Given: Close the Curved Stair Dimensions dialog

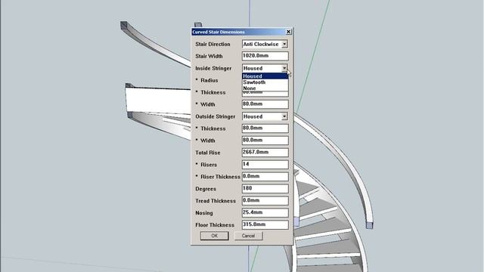Looking at the screenshot, I should pos(288,32).
